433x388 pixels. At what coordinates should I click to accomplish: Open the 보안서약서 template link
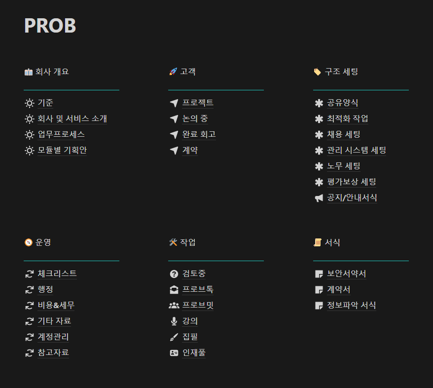tap(348, 273)
